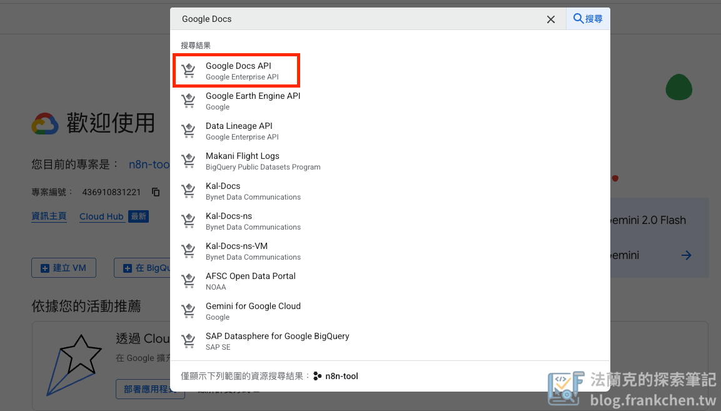Click the Gemini 2.0 Flash card title
Screen dimensions: 721x411
[x=648, y=220]
